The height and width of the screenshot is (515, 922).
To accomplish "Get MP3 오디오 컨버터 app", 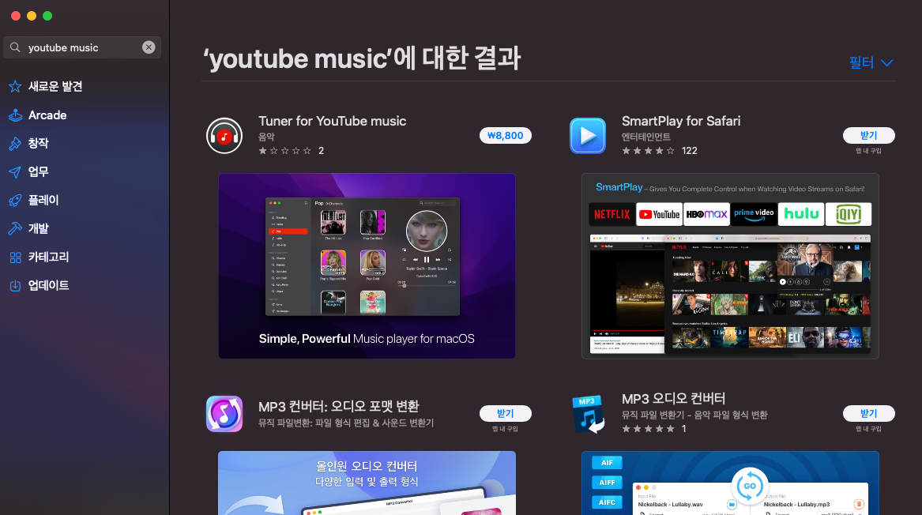I will click(x=868, y=413).
